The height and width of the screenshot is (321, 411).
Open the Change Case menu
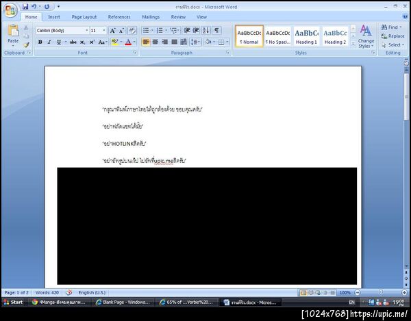pyautogui.click(x=102, y=42)
